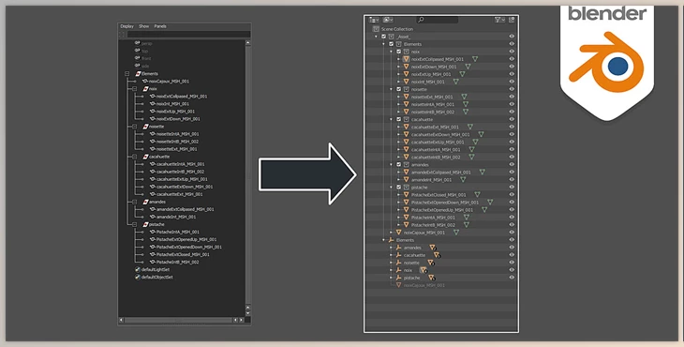This screenshot has width=684, height=347.
Task: Click green mesh data icon of noisetteIntA_MSH_001
Action: coord(466,104)
